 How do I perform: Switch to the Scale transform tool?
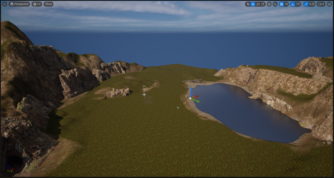tap(263, 4)
